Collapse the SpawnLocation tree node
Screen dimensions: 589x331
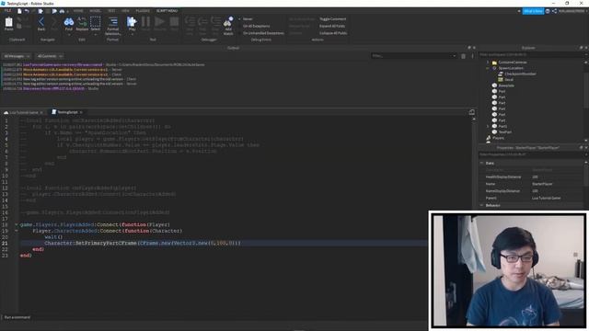[x=488, y=68]
